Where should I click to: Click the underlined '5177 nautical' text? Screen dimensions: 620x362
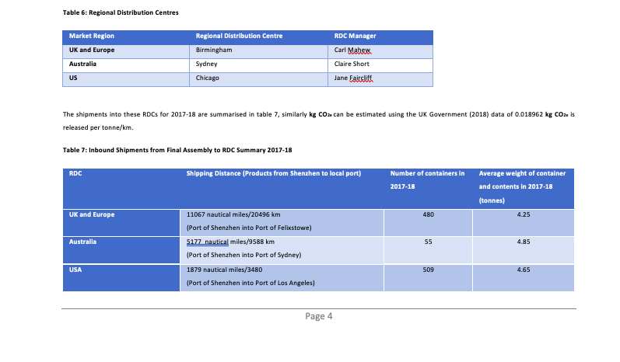click(208, 242)
